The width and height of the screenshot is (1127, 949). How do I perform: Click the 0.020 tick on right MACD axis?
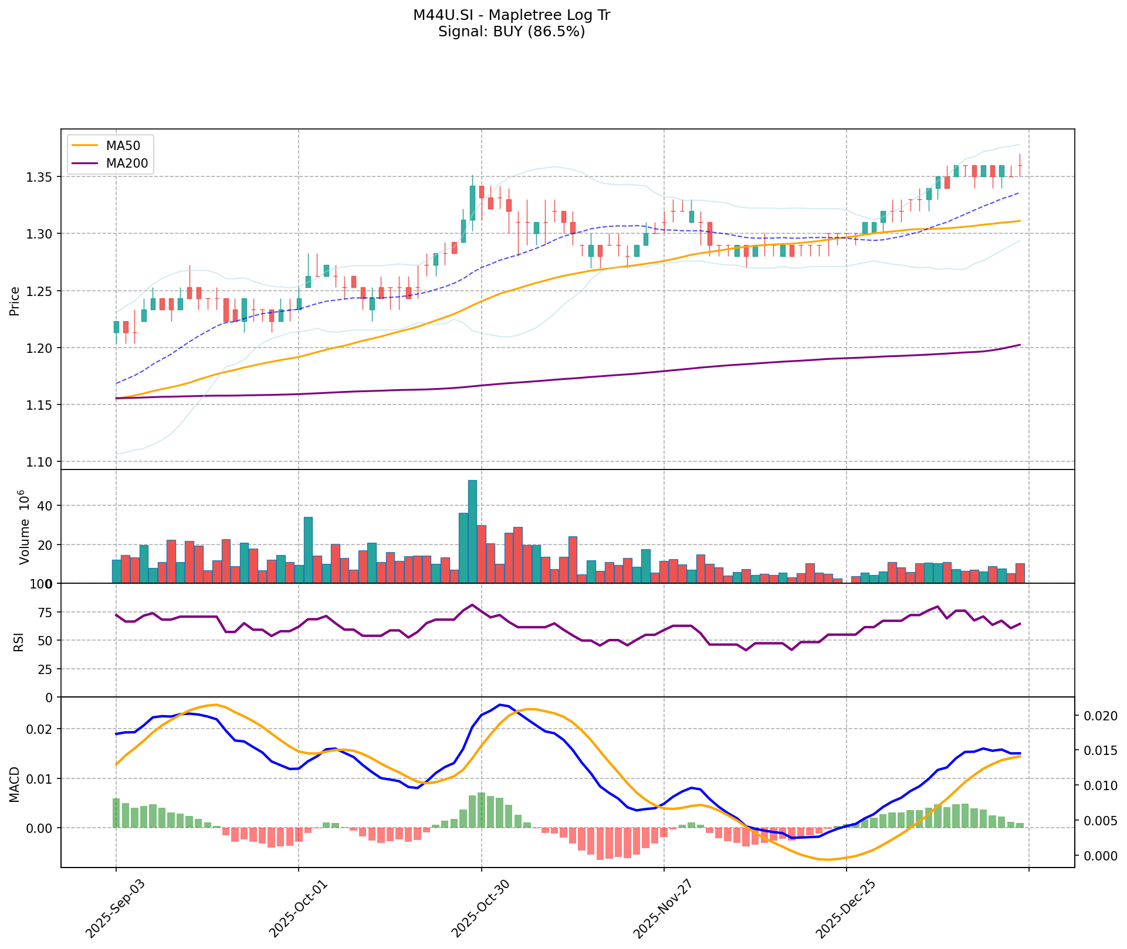pos(1101,716)
